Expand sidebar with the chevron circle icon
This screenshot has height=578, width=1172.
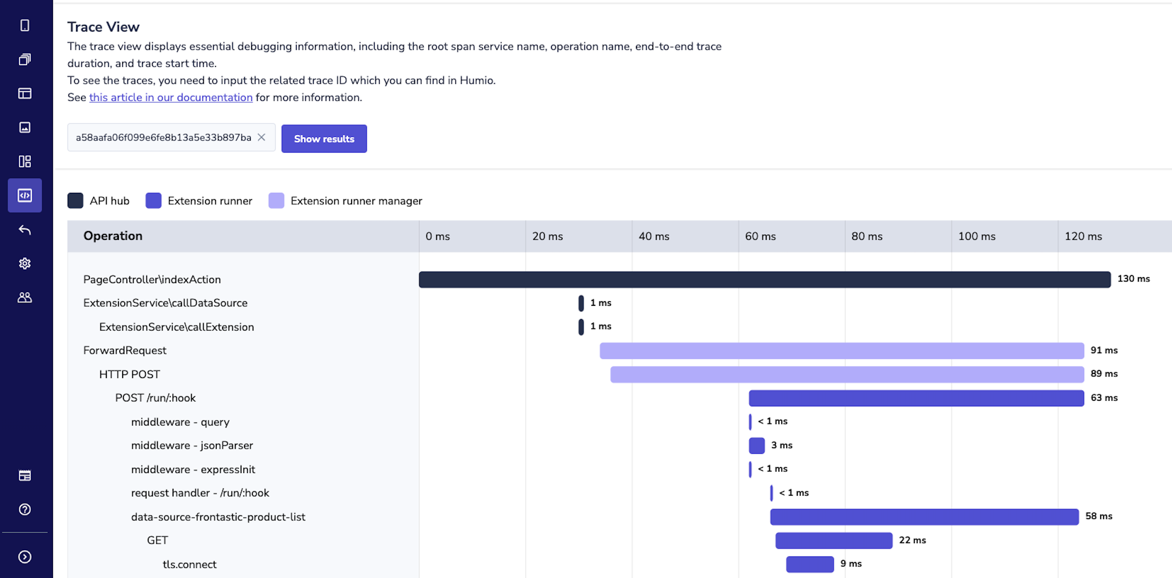(x=25, y=557)
